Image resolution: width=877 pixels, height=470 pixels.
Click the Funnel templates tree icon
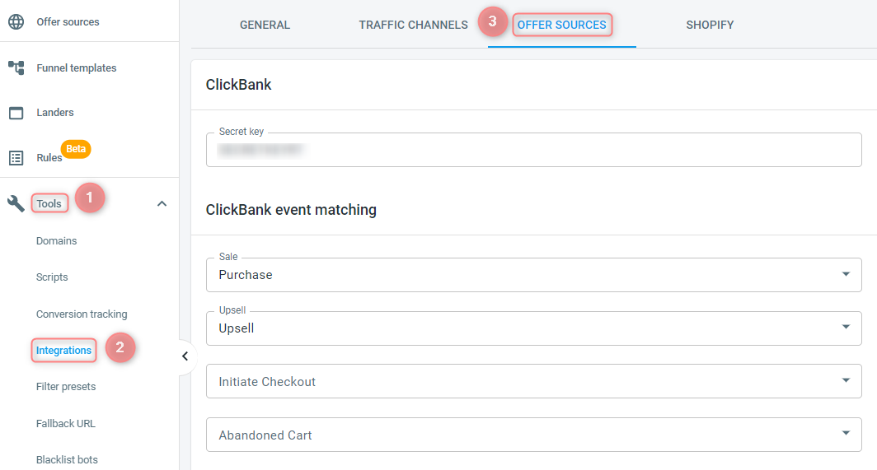pos(16,67)
